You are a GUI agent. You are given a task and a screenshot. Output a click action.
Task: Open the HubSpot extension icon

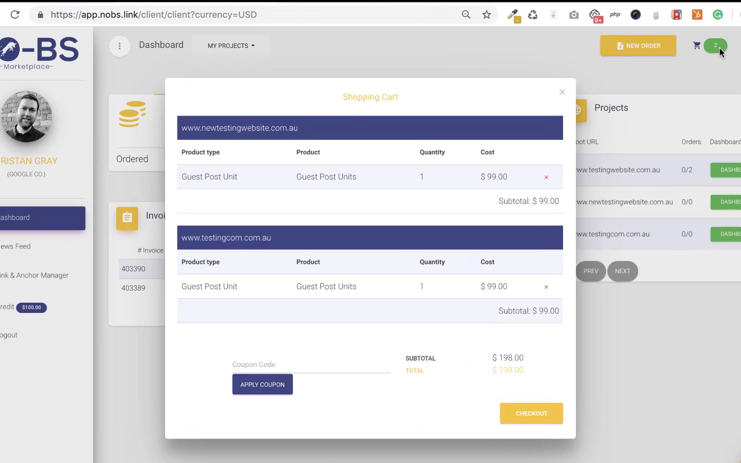click(x=697, y=15)
